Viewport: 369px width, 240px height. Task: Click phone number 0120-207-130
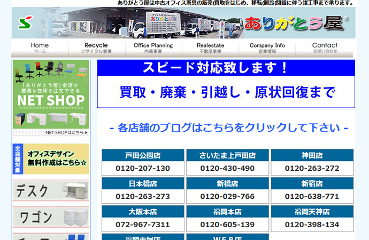point(143,168)
